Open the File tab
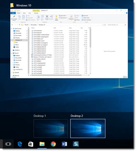 (13, 13)
